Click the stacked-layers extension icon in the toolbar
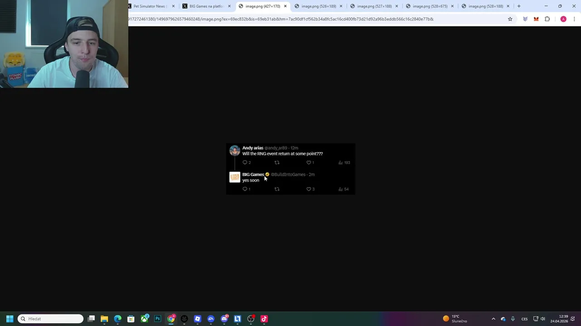The image size is (581, 326). [525, 19]
